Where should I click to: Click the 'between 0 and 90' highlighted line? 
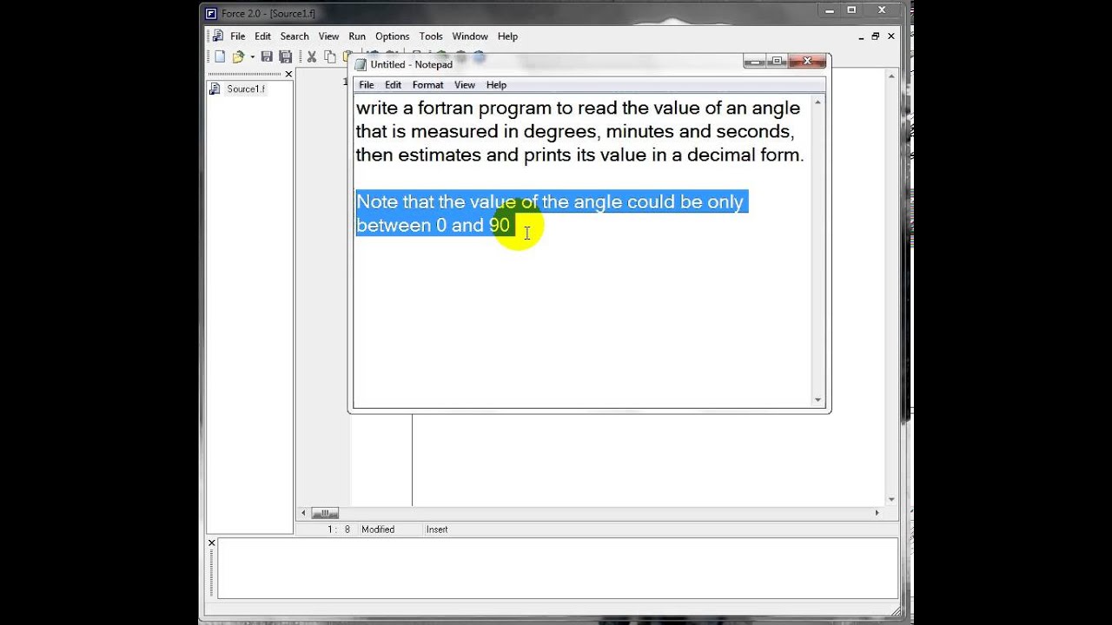tap(434, 226)
